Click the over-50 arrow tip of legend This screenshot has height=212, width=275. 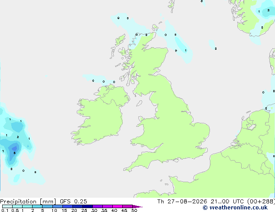[x=137, y=206]
